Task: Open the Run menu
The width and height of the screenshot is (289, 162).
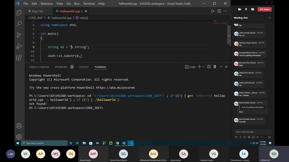Action: tap(77, 4)
